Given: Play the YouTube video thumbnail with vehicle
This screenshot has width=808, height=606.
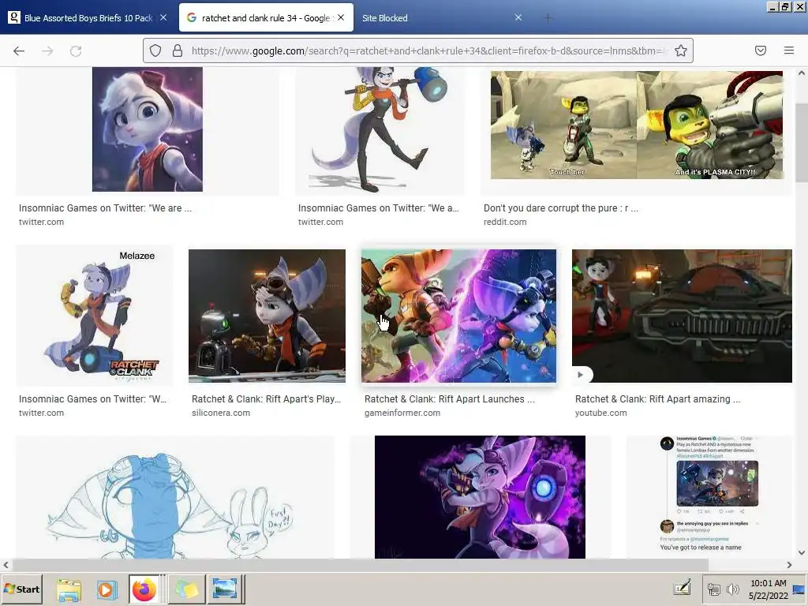Looking at the screenshot, I should (x=682, y=316).
